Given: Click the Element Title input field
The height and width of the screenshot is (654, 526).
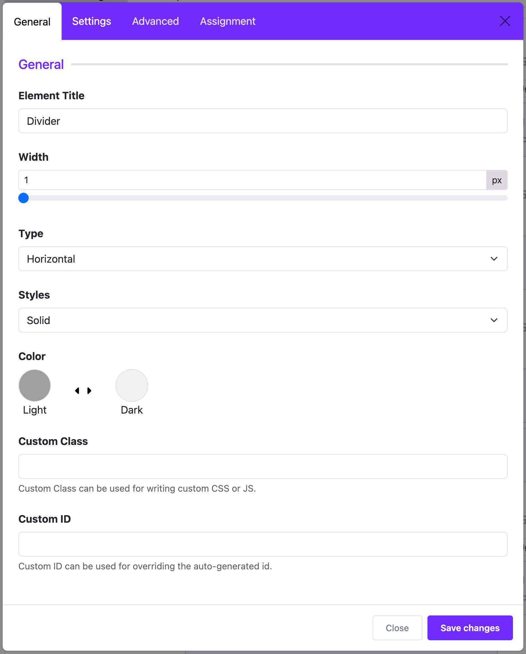Looking at the screenshot, I should click(263, 121).
